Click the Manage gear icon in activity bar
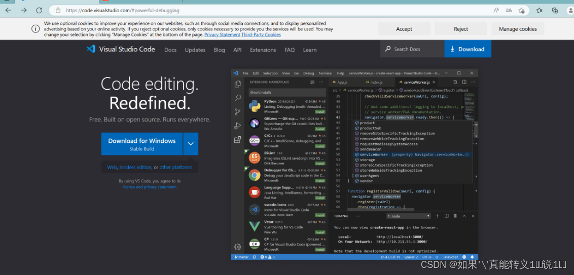 pyautogui.click(x=238, y=247)
